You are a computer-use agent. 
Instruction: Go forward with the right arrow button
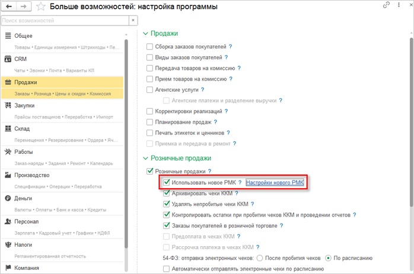coord(24,7)
